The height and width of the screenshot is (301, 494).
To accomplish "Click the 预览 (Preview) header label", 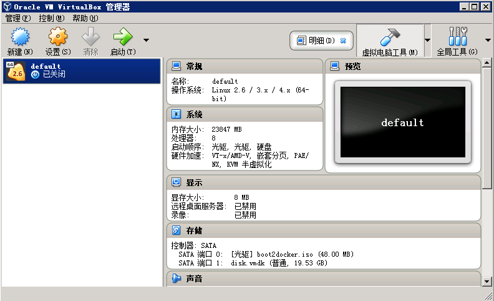I will pos(352,66).
